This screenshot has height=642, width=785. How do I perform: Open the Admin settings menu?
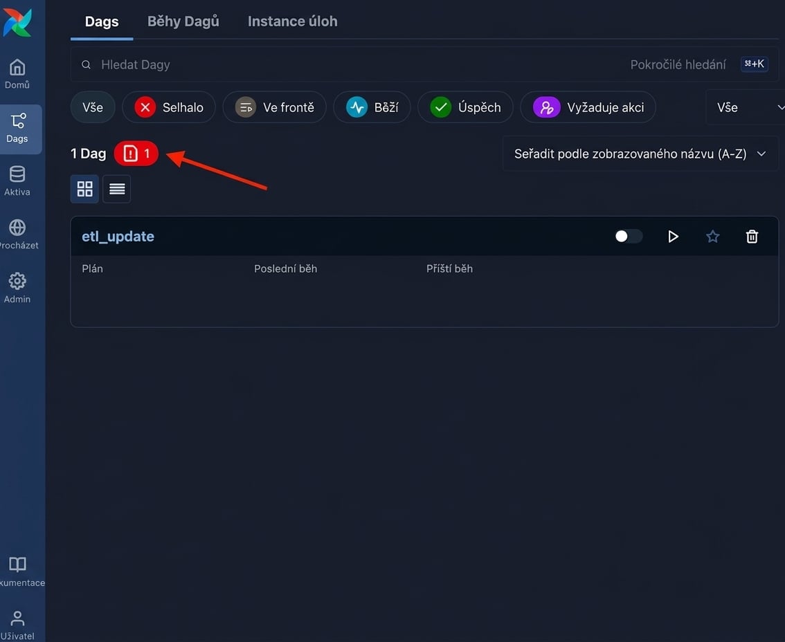(17, 288)
